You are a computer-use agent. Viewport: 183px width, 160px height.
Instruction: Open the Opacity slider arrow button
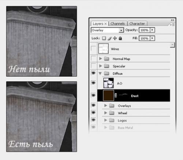pos(152,30)
